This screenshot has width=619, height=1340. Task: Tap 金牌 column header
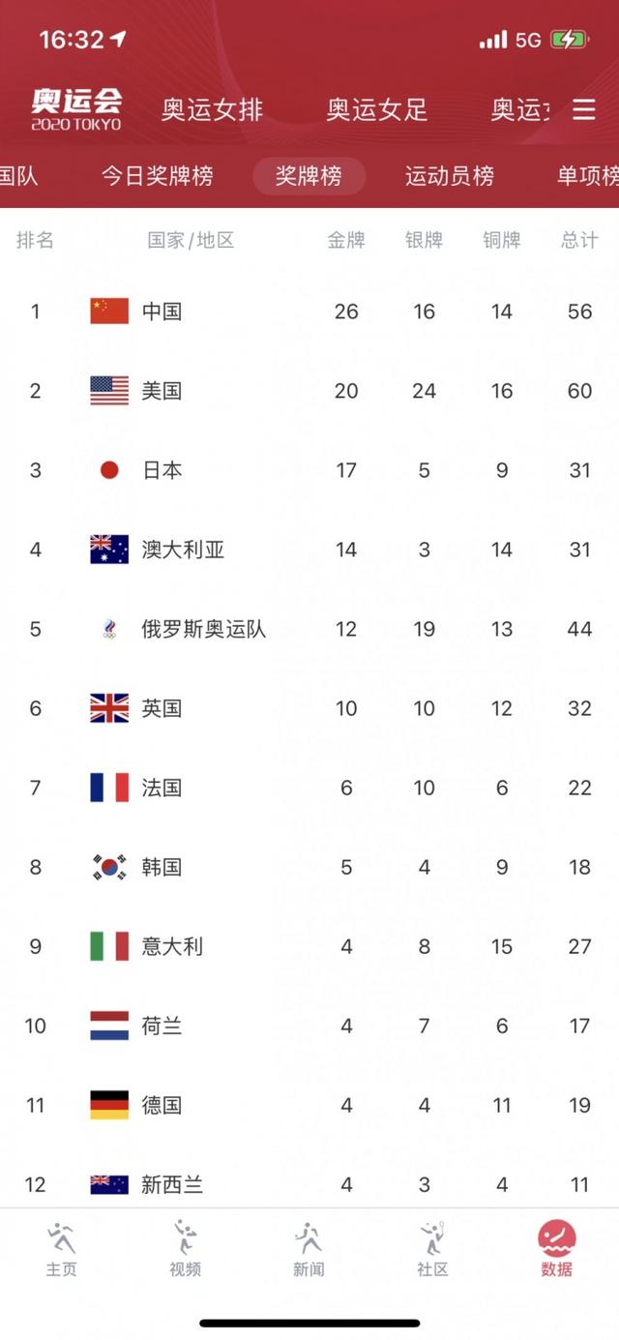(346, 240)
